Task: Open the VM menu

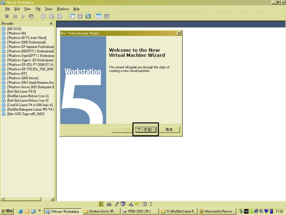Action: pos(38,9)
